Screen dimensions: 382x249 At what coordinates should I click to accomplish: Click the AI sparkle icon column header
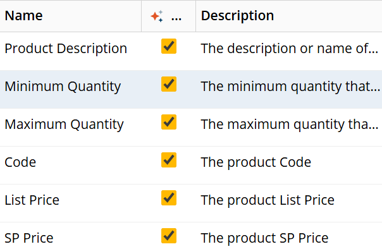coord(157,16)
